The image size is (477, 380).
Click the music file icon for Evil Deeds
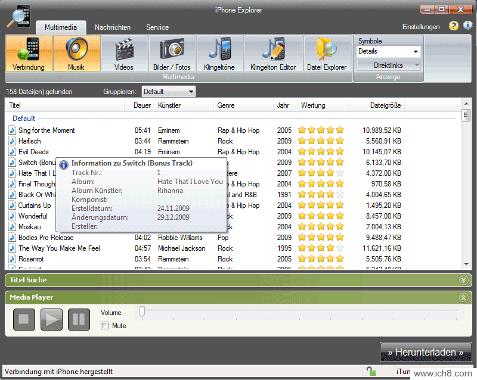point(12,152)
